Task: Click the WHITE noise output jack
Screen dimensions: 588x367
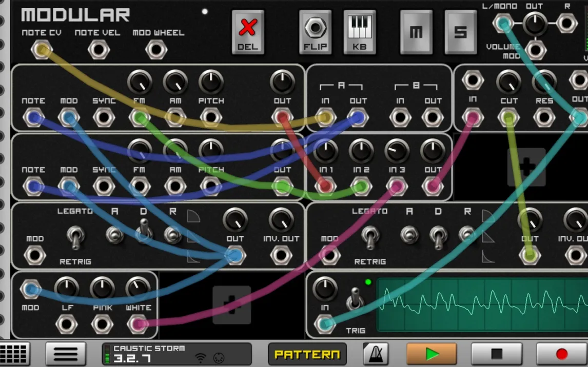Action: pos(138,324)
